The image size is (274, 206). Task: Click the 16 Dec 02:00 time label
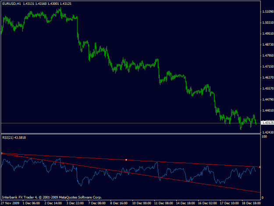pos(207,203)
